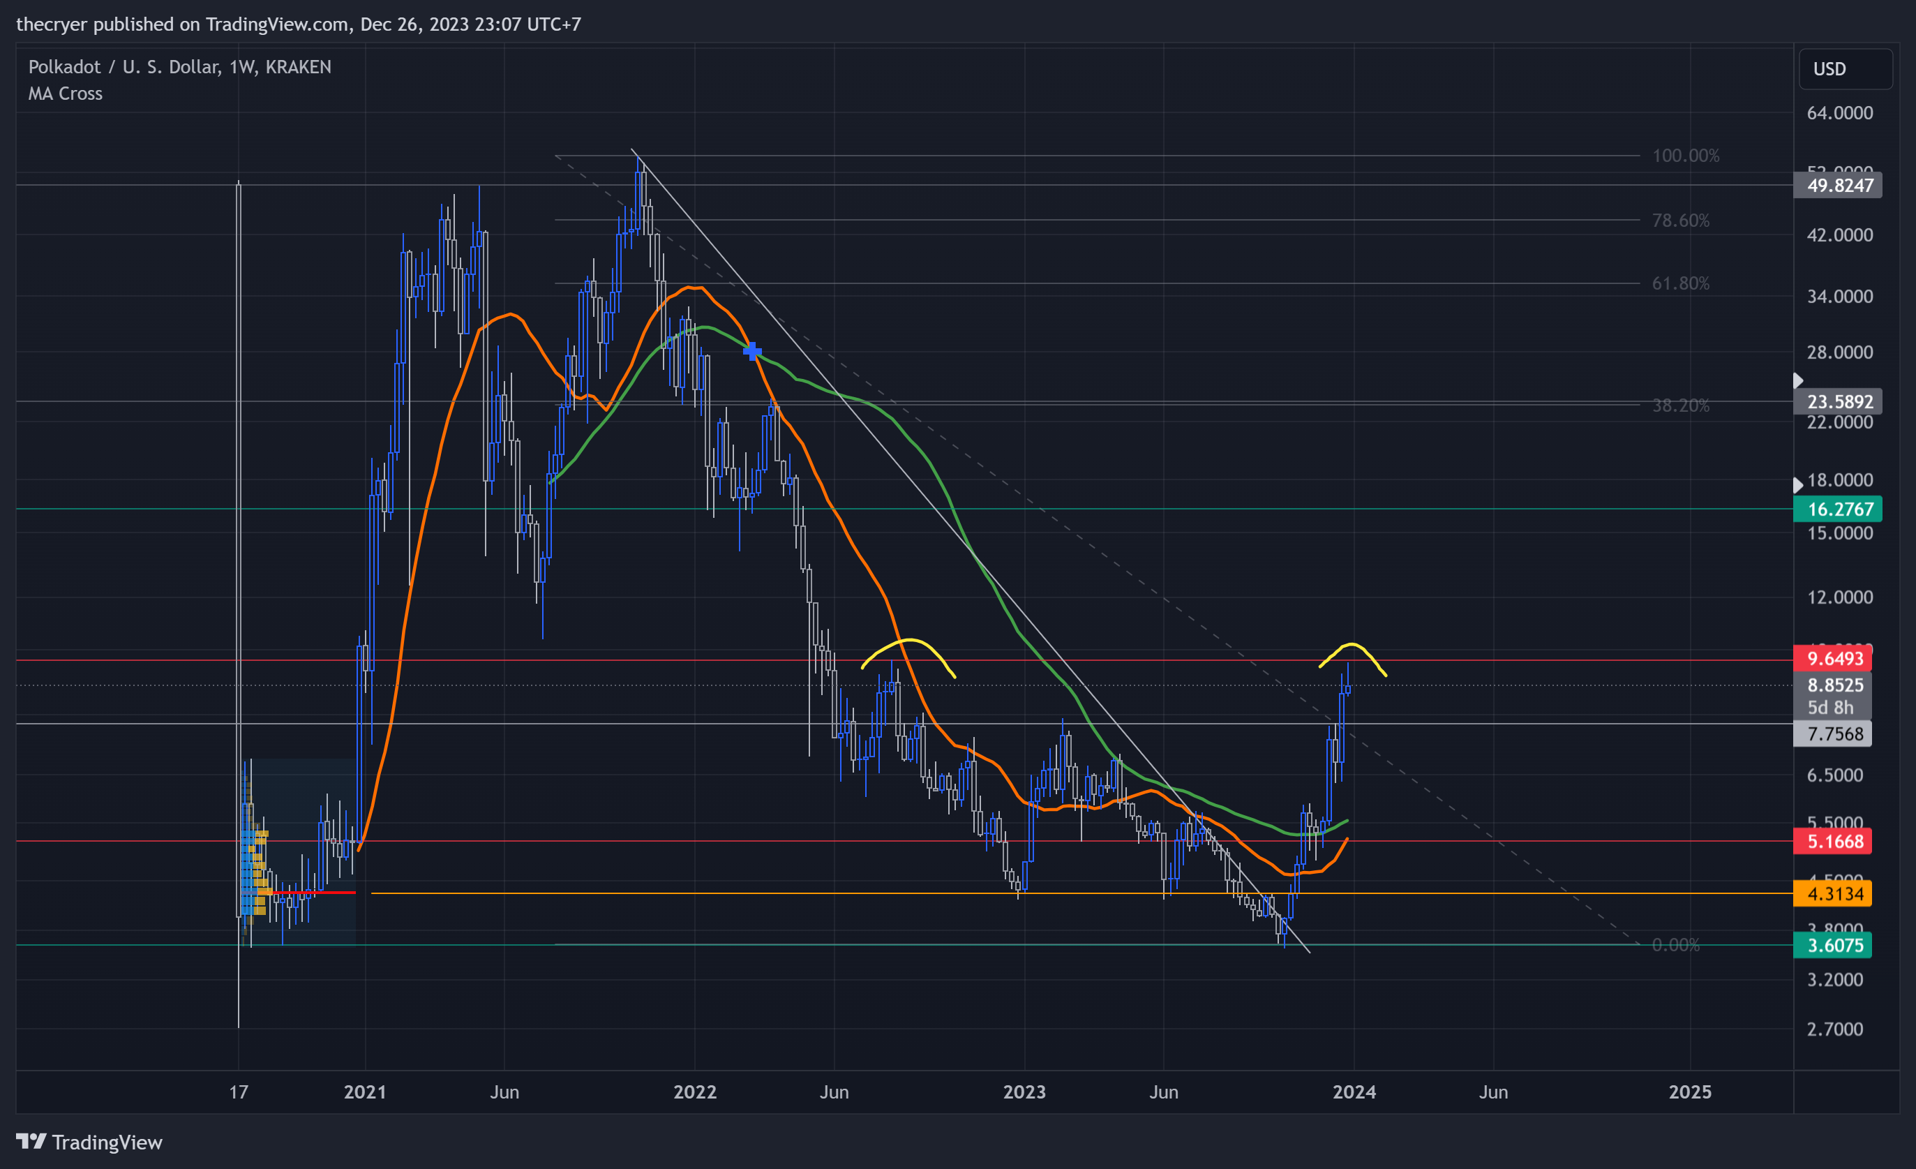Click the 64.0000 price scale value
The image size is (1916, 1169).
click(1840, 113)
